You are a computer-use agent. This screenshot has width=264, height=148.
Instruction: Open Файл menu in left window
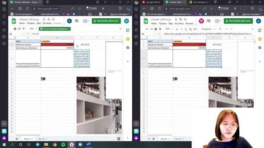click(x=22, y=23)
